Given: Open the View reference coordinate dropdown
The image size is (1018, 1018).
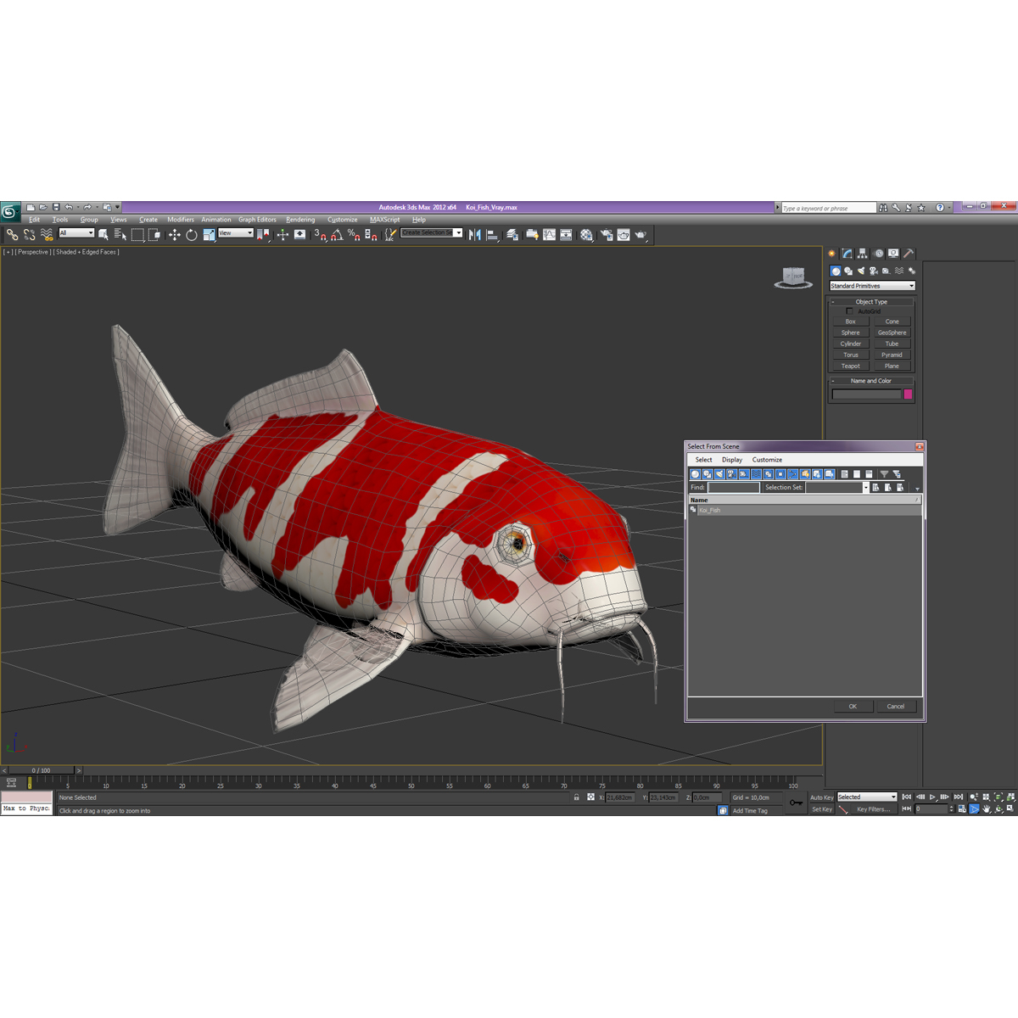Looking at the screenshot, I should coord(235,232).
